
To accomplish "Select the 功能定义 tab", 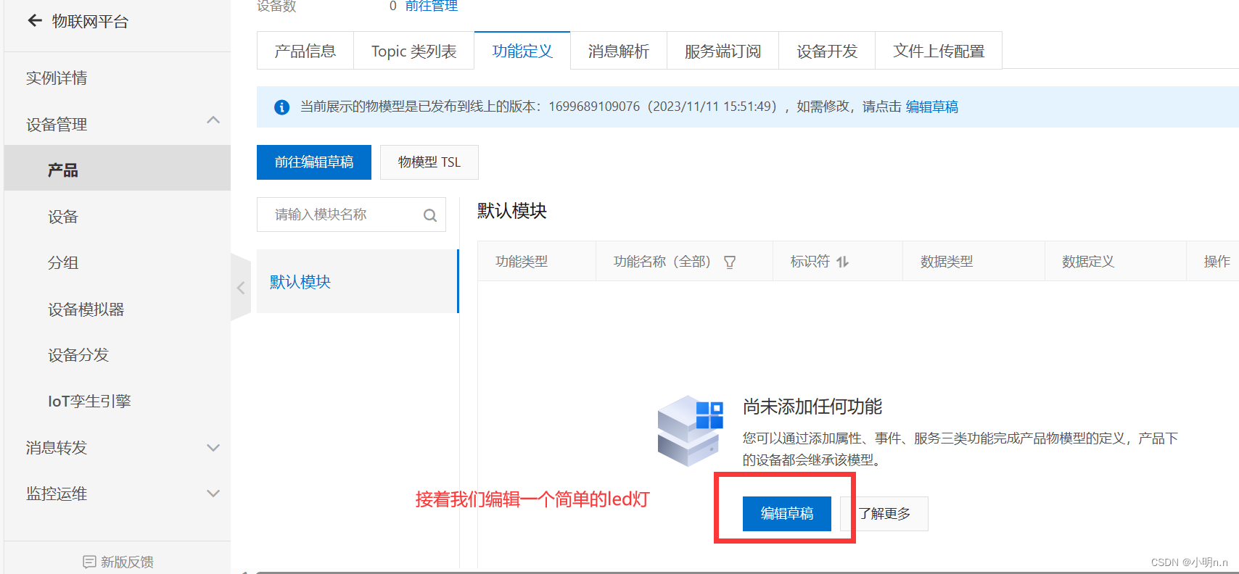I will pos(522,51).
